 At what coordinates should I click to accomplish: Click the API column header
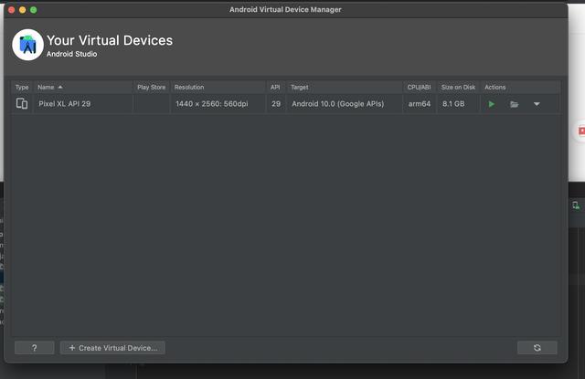tap(275, 88)
